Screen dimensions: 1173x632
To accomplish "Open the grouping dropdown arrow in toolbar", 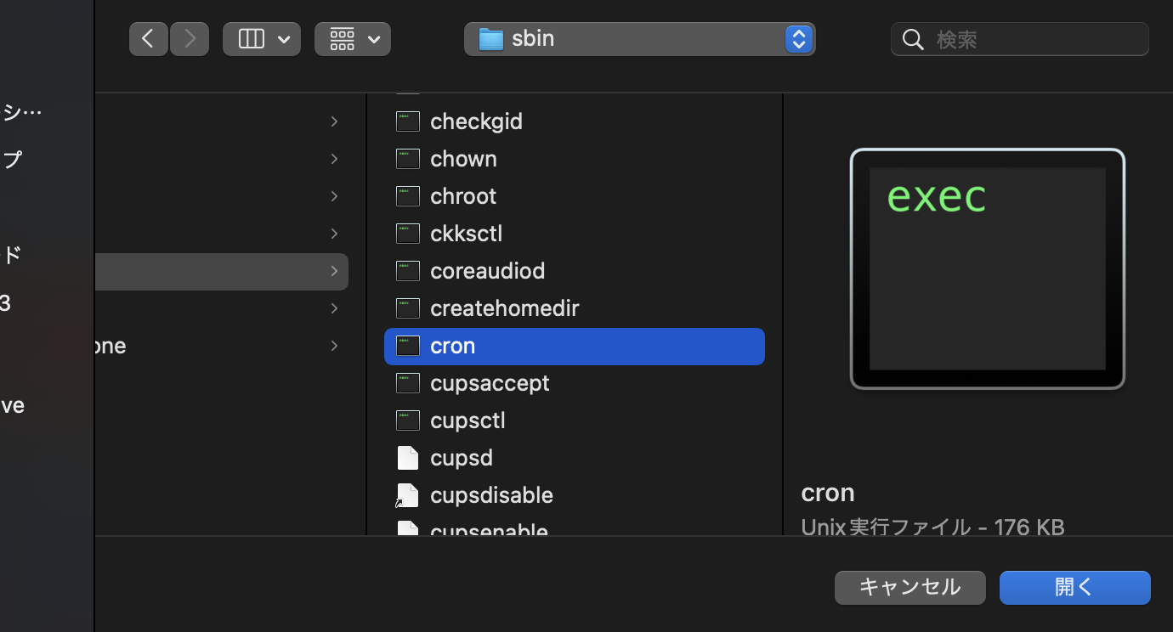I will (x=373, y=38).
